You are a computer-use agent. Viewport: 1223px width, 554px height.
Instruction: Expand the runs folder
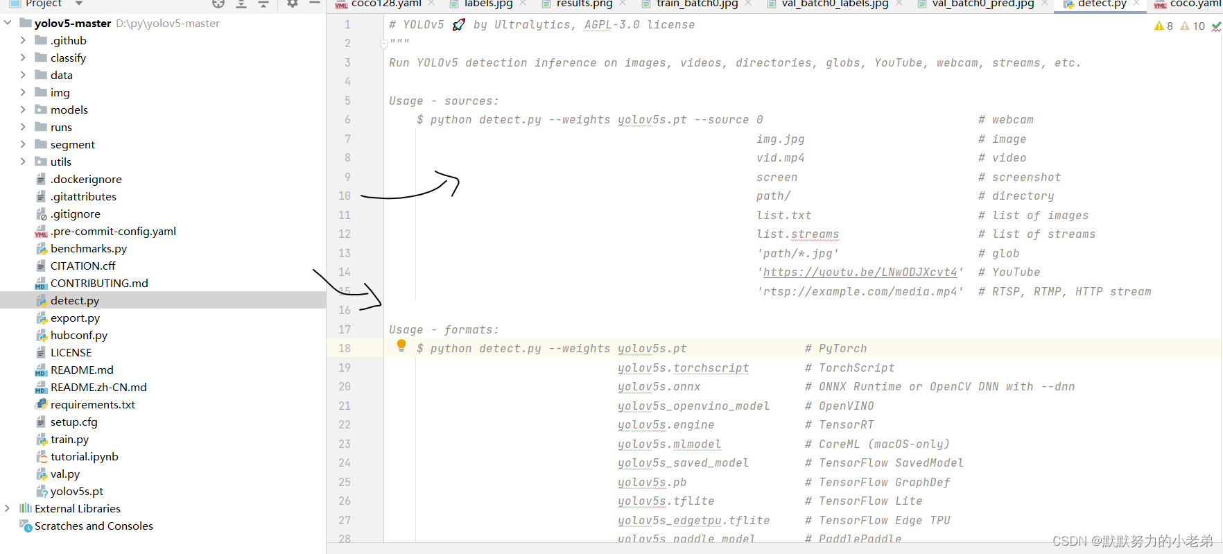click(23, 127)
